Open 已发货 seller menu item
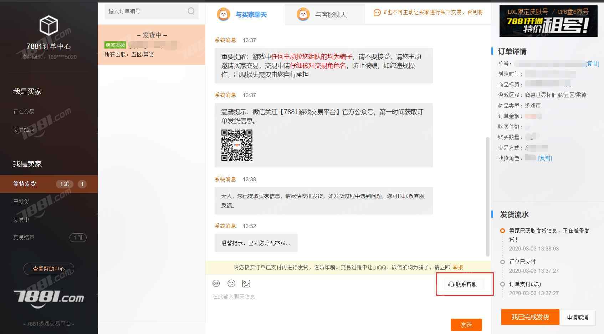This screenshot has width=604, height=334. 21,202
